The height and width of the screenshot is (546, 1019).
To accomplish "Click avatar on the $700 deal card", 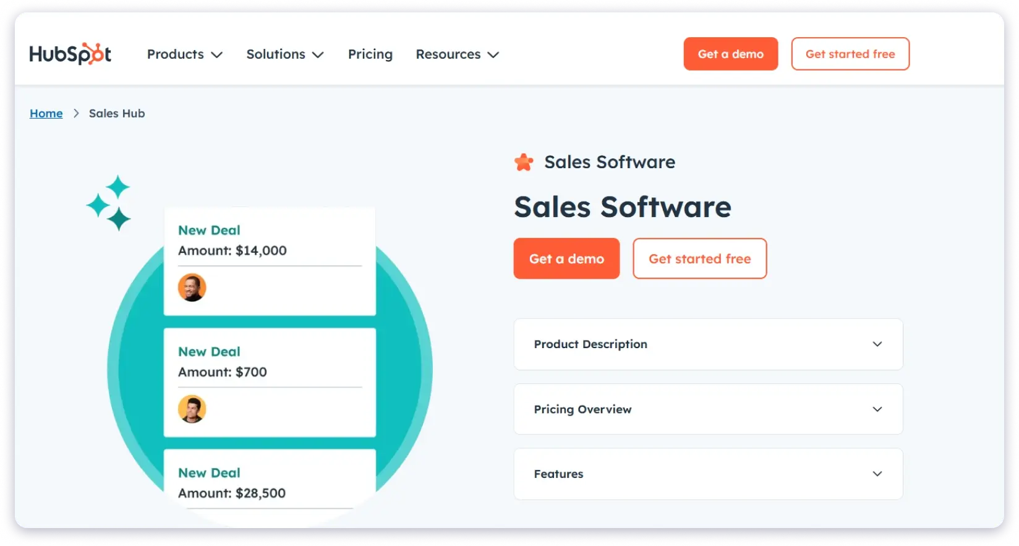I will click(x=192, y=409).
